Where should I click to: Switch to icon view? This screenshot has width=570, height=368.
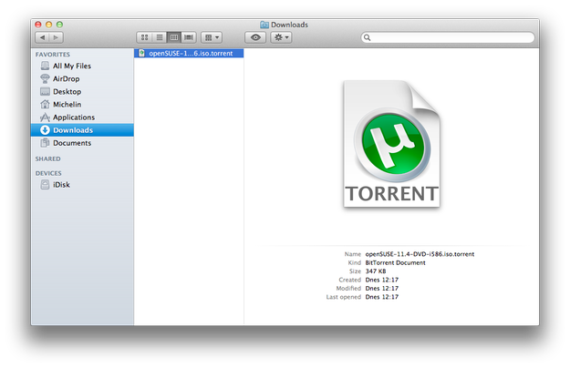144,37
